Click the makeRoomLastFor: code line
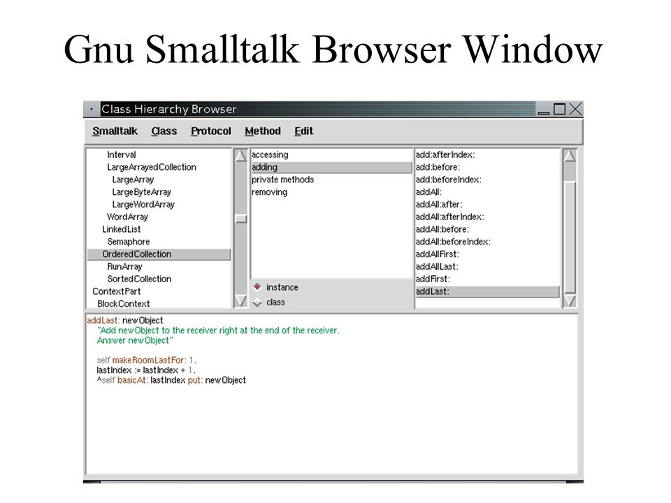This screenshot has width=671, height=503. click(146, 360)
